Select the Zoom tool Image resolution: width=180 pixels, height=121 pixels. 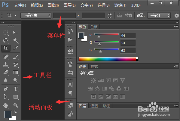16,105
